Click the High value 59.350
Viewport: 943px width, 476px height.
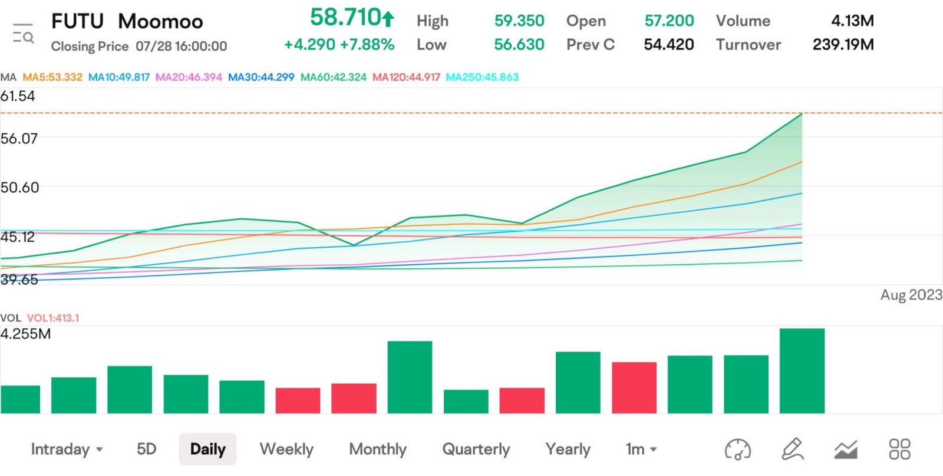[519, 21]
